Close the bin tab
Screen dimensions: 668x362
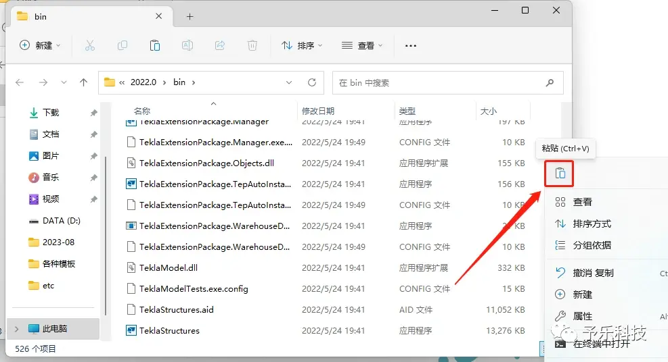(x=158, y=16)
